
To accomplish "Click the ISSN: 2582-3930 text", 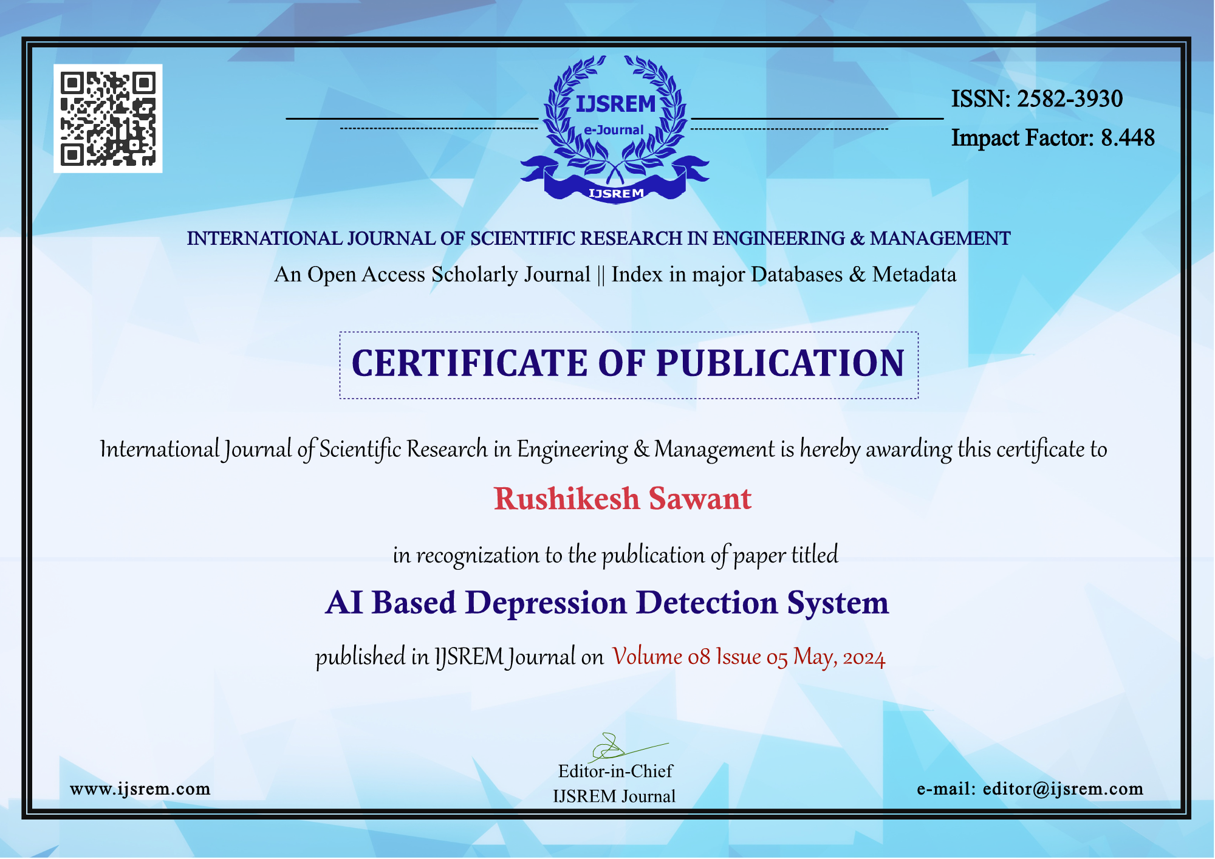I will click(x=1036, y=99).
